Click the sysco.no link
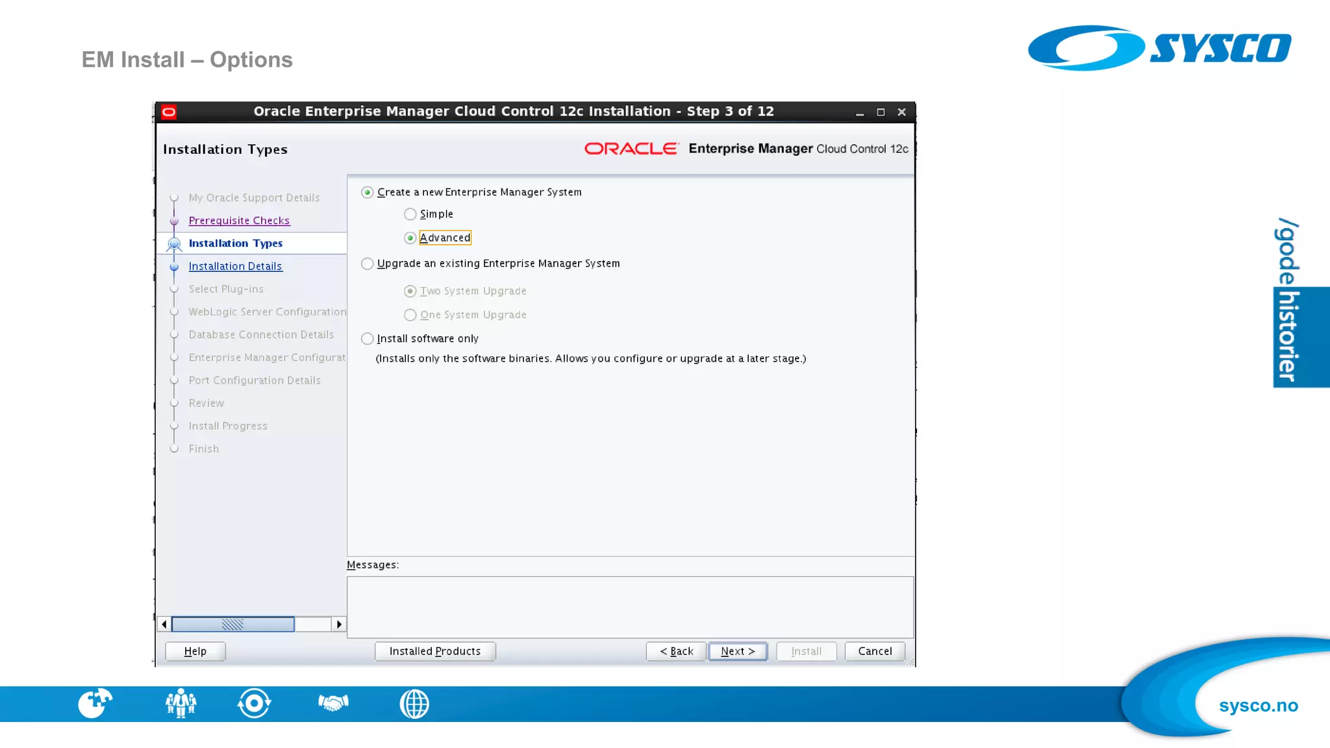Image resolution: width=1330 pixels, height=748 pixels. click(x=1258, y=706)
